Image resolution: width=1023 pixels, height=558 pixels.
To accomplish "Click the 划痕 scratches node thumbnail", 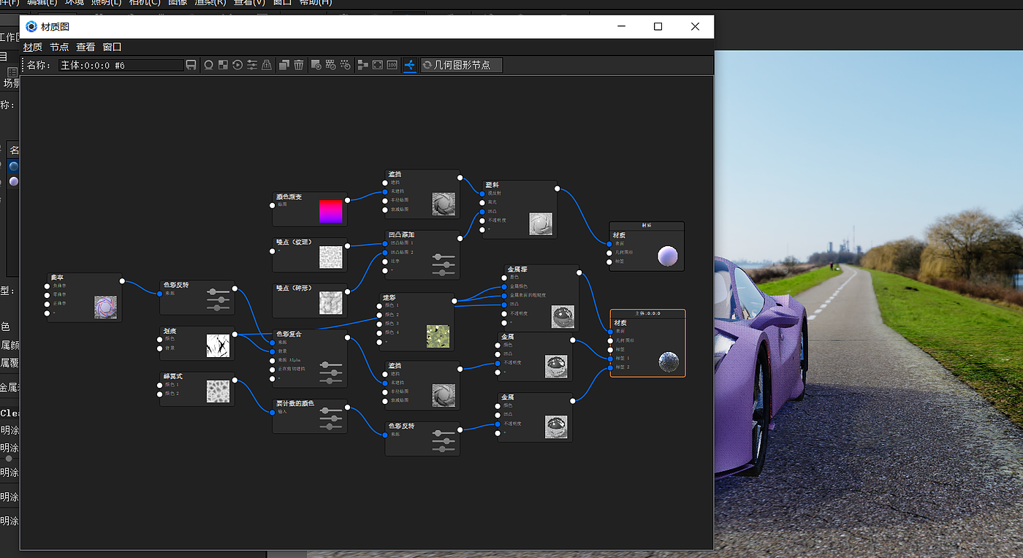I will click(x=218, y=345).
